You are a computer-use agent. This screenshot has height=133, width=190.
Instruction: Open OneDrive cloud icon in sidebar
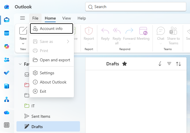click(x=7, y=113)
